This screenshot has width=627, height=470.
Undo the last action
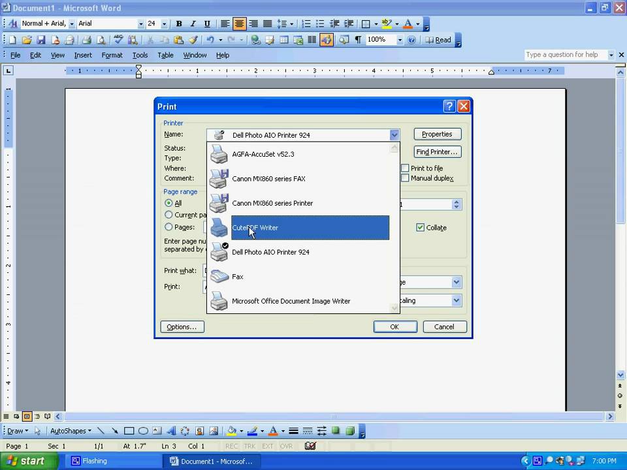point(210,40)
